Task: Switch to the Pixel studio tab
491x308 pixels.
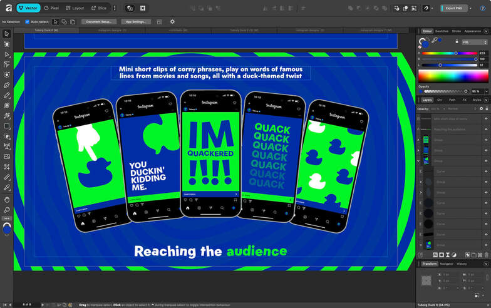Action: tap(51, 8)
